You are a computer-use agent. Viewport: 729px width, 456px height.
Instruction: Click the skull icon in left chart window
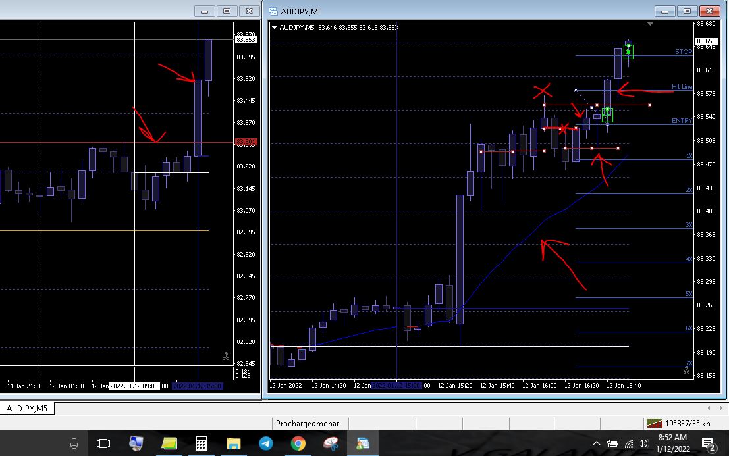[x=226, y=356]
